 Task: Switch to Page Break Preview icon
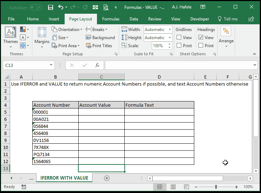(x=187, y=187)
